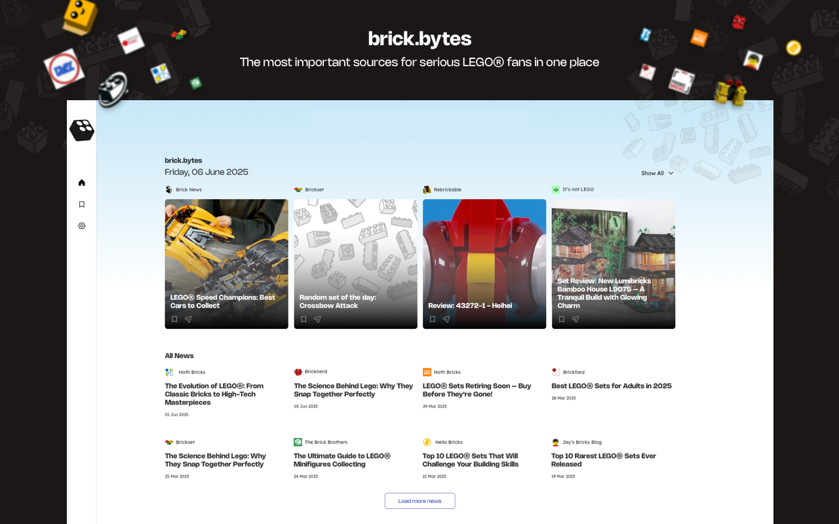Bookmark the Speed Champions card
This screenshot has height=524, width=839.
(174, 320)
